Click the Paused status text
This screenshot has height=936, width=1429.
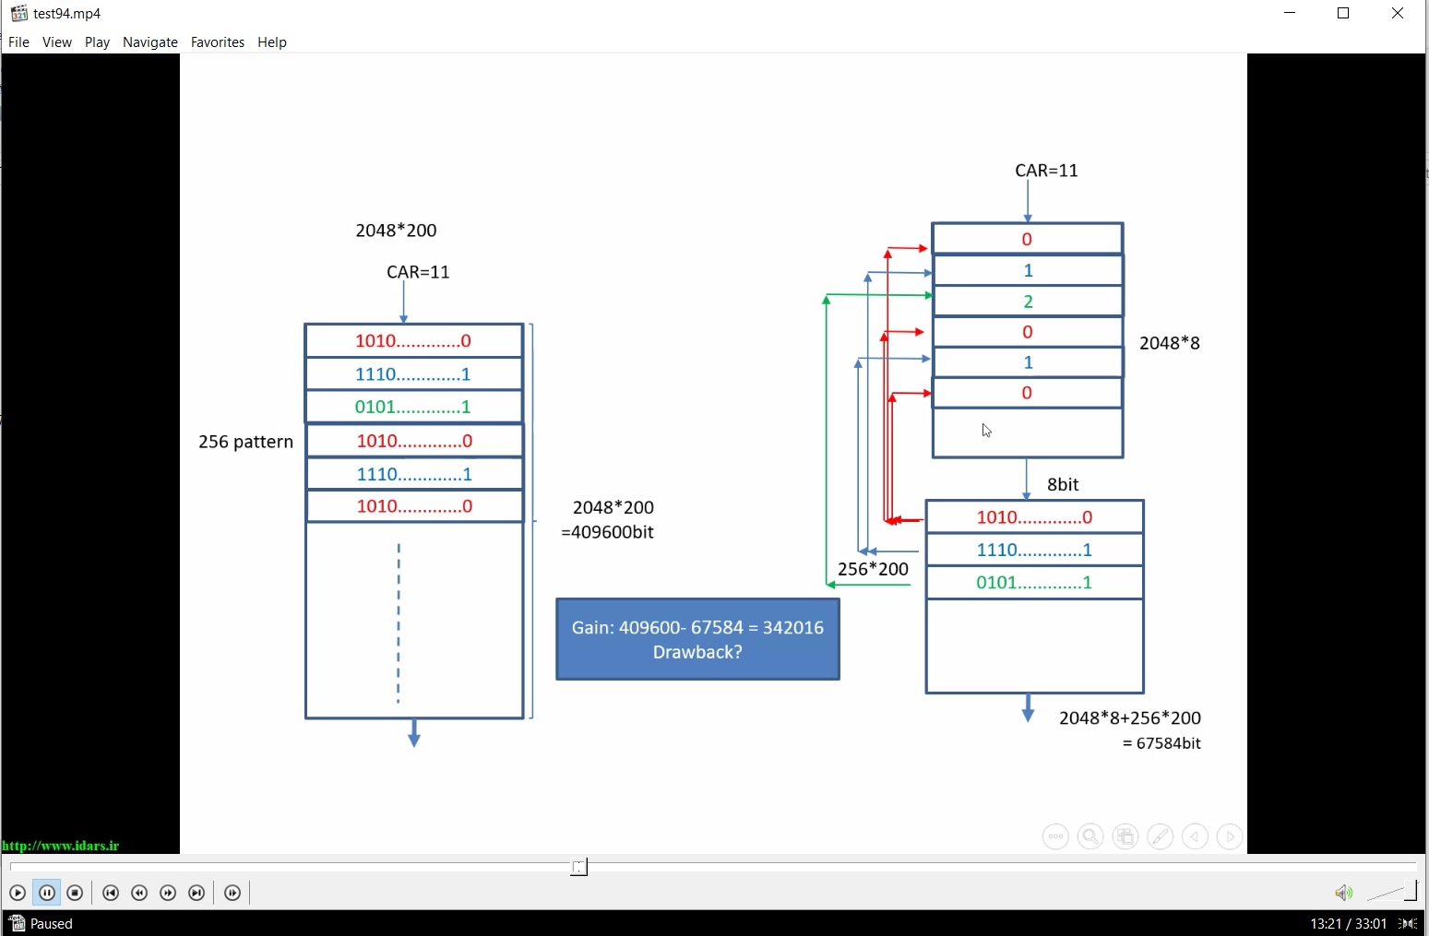[52, 923]
